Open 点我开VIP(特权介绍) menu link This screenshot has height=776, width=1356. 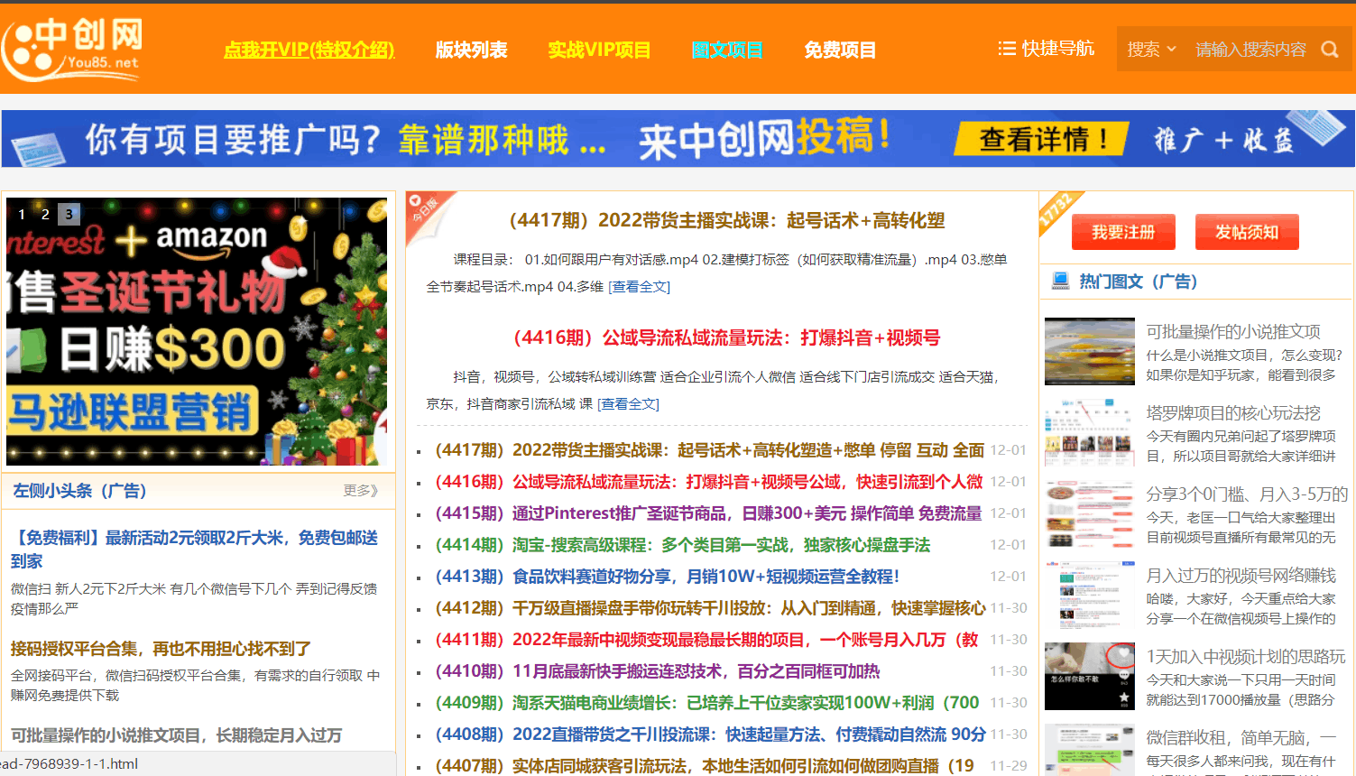tap(309, 50)
